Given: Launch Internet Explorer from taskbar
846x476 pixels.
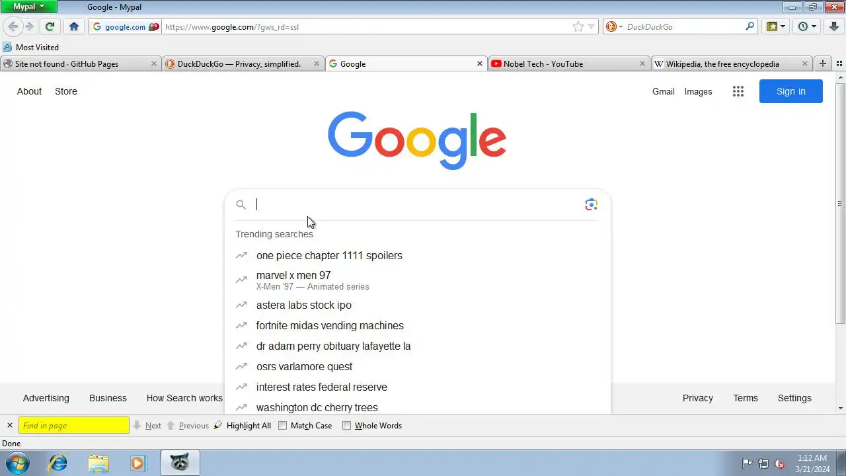Looking at the screenshot, I should click(x=58, y=463).
